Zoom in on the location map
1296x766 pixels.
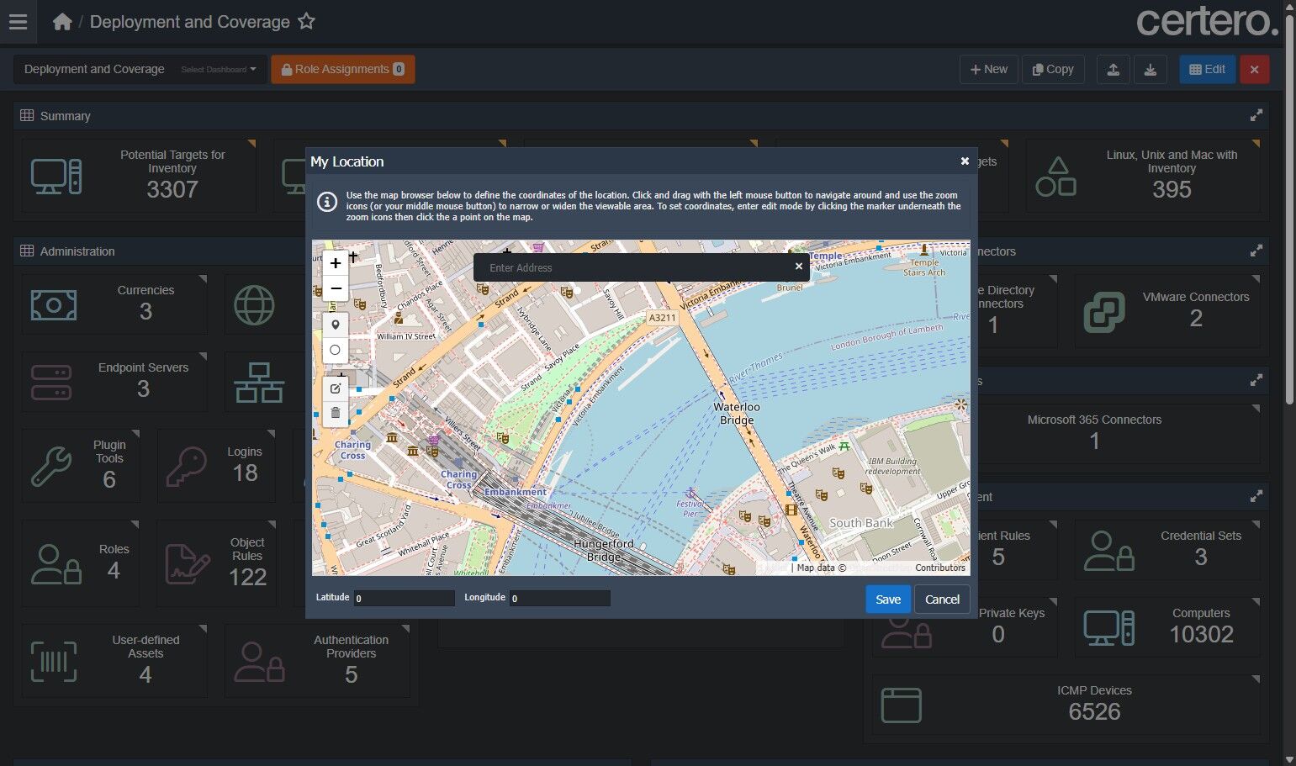tap(336, 263)
